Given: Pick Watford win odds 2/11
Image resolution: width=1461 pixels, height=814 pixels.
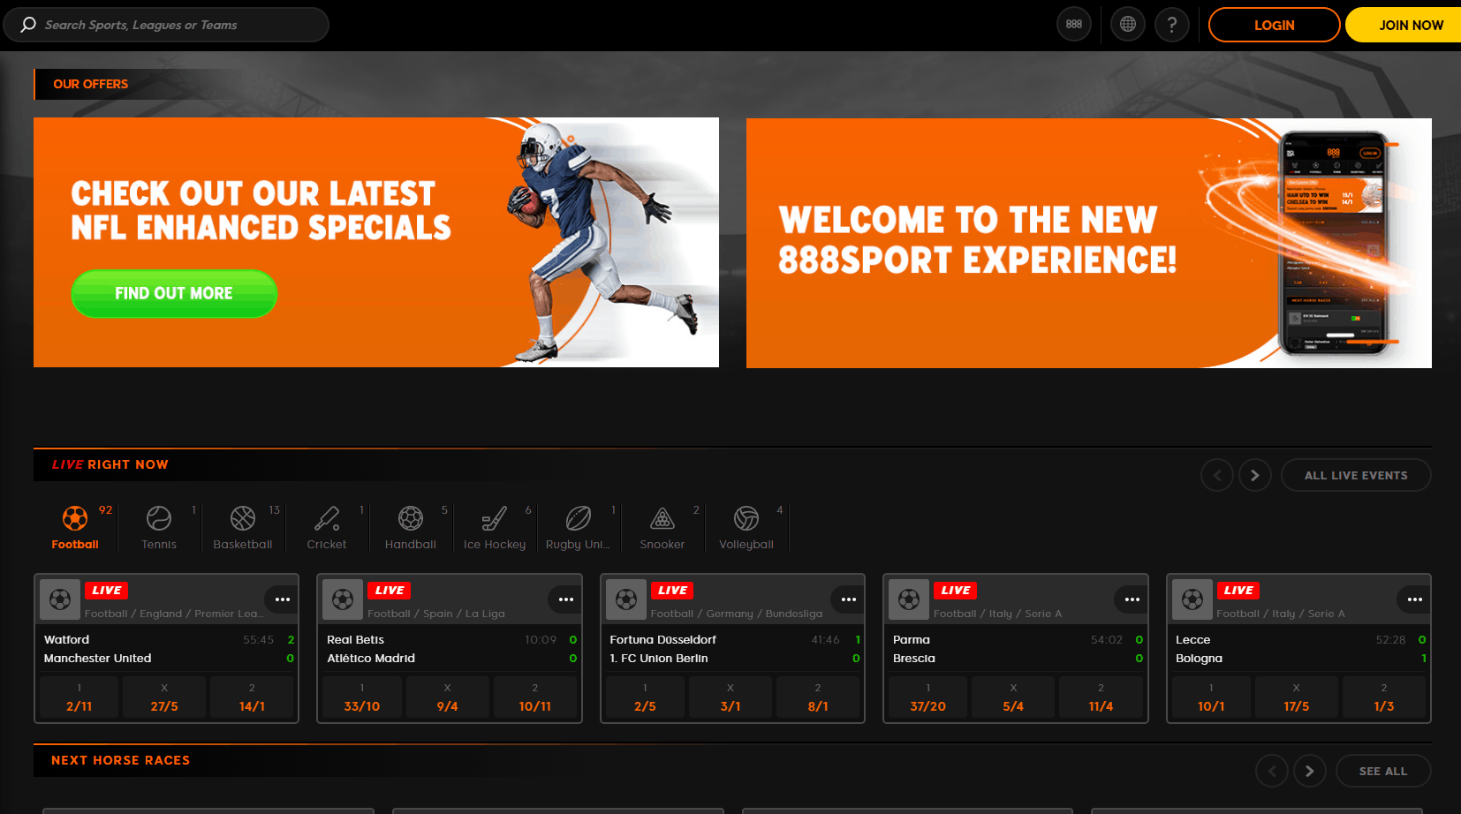Looking at the screenshot, I should (79, 697).
